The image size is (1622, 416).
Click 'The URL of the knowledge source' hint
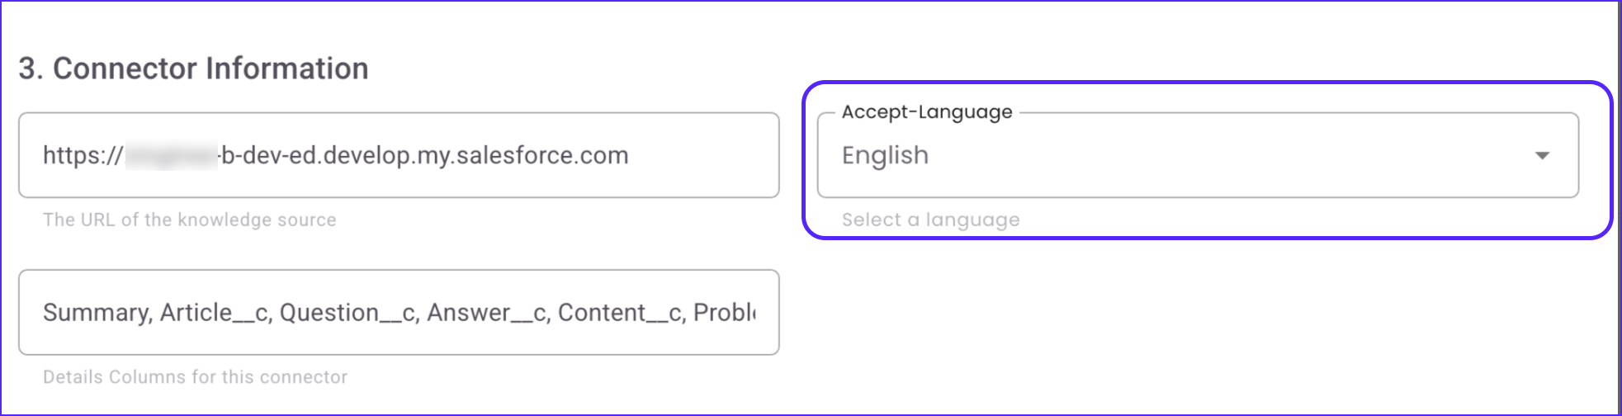(189, 220)
